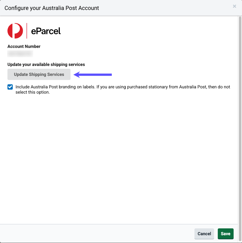
Task: Close the dialog with the X icon
Action: tap(235, 6)
